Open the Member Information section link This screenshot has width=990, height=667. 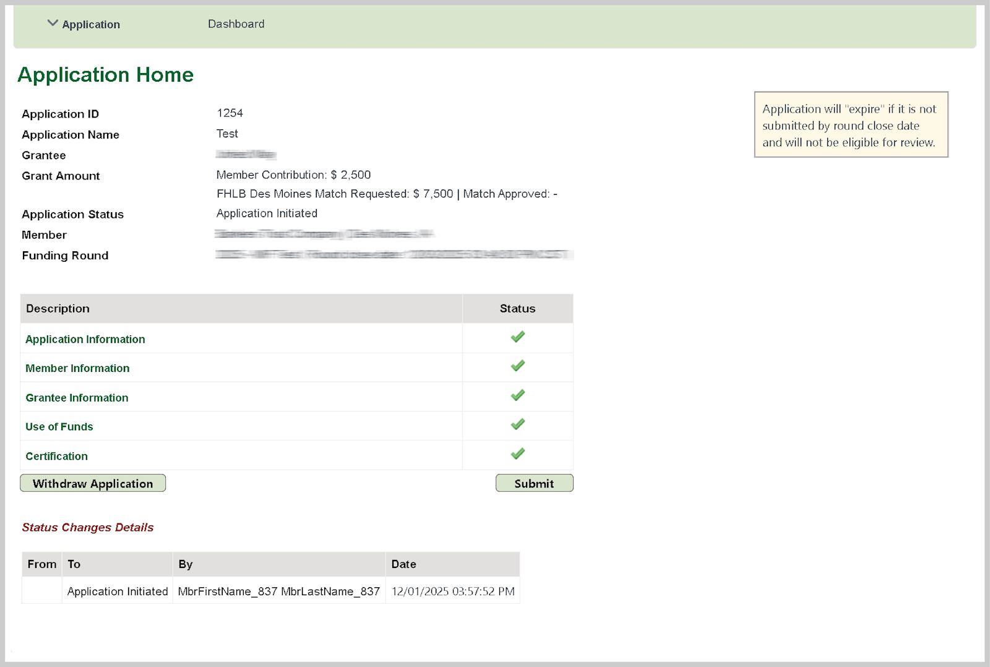tap(77, 368)
